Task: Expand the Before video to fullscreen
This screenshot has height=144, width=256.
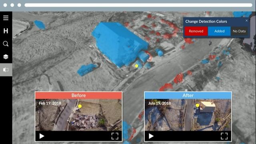Action: 115,136
